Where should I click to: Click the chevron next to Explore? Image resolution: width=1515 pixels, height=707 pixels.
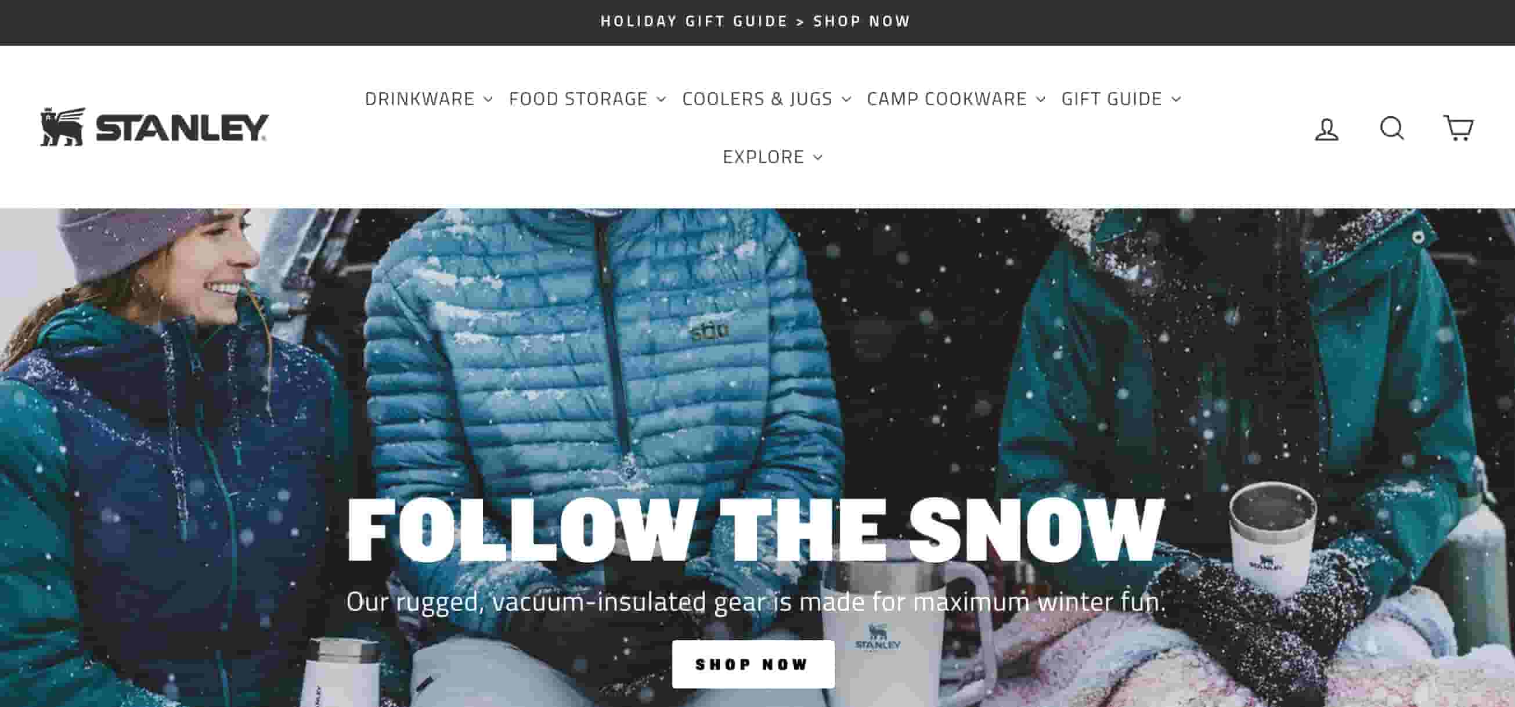[x=817, y=157]
